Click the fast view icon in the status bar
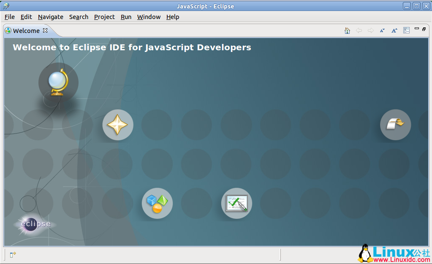Screen dimensions: 432x264 pos(12,254)
